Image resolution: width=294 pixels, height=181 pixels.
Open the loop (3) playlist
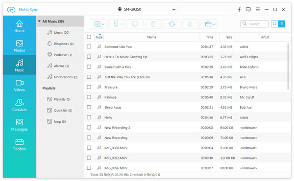(56, 121)
